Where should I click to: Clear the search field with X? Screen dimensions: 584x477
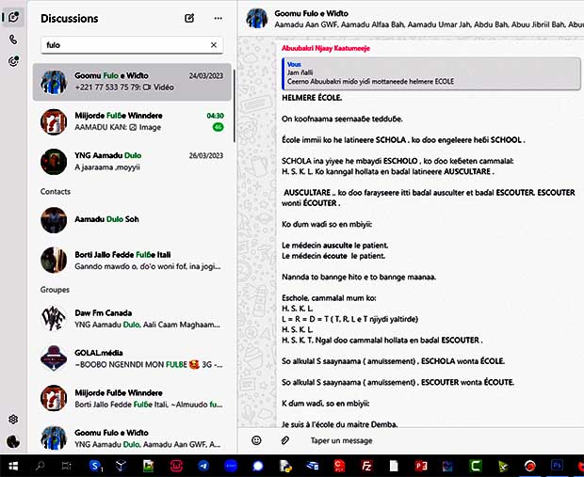tap(214, 45)
